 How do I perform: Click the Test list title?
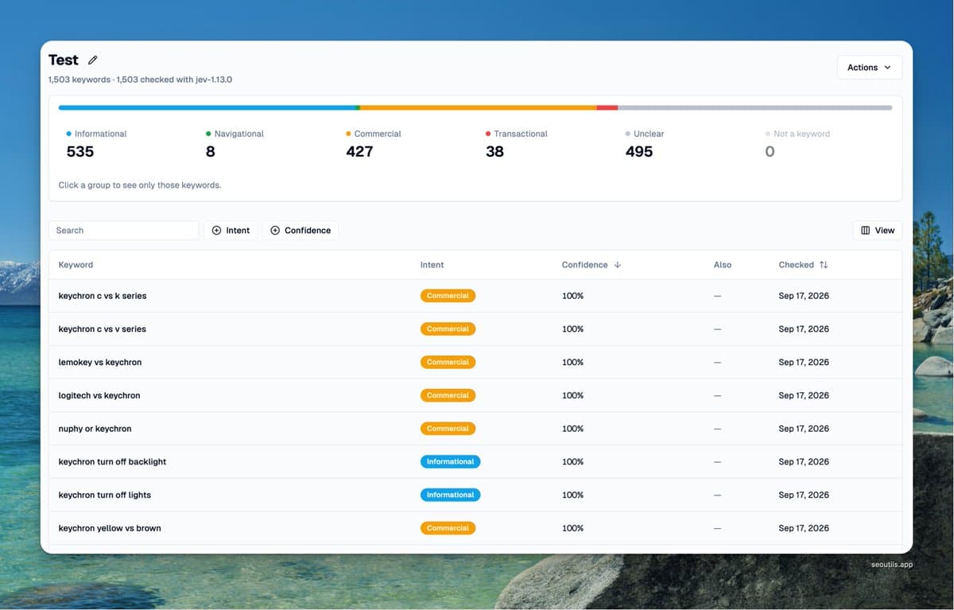click(x=64, y=60)
